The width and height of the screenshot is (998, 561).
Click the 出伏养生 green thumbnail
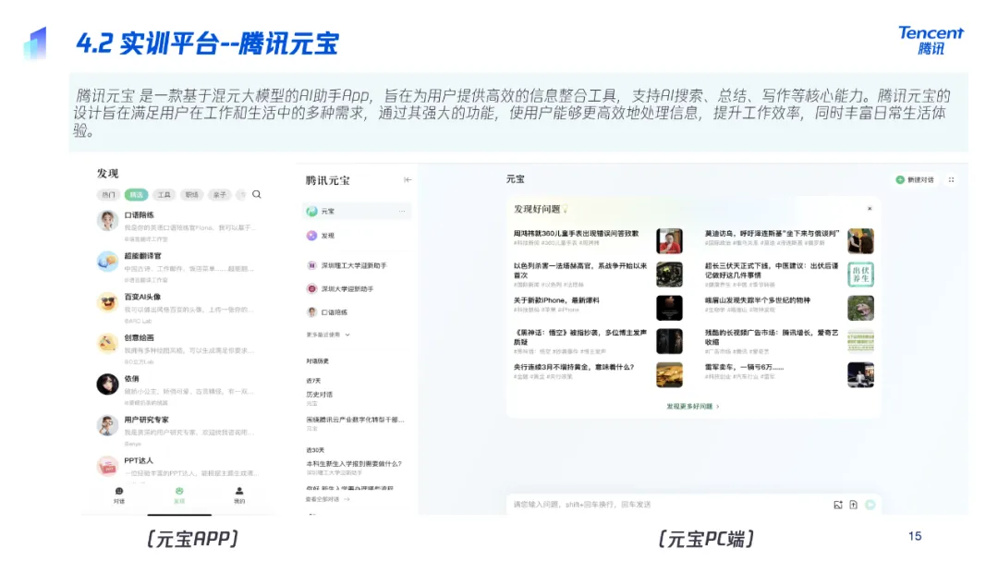860,274
